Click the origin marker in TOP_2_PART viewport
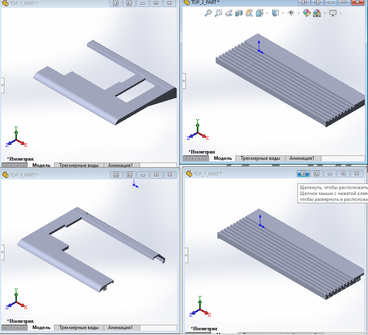The image size is (368, 335). [x=260, y=51]
